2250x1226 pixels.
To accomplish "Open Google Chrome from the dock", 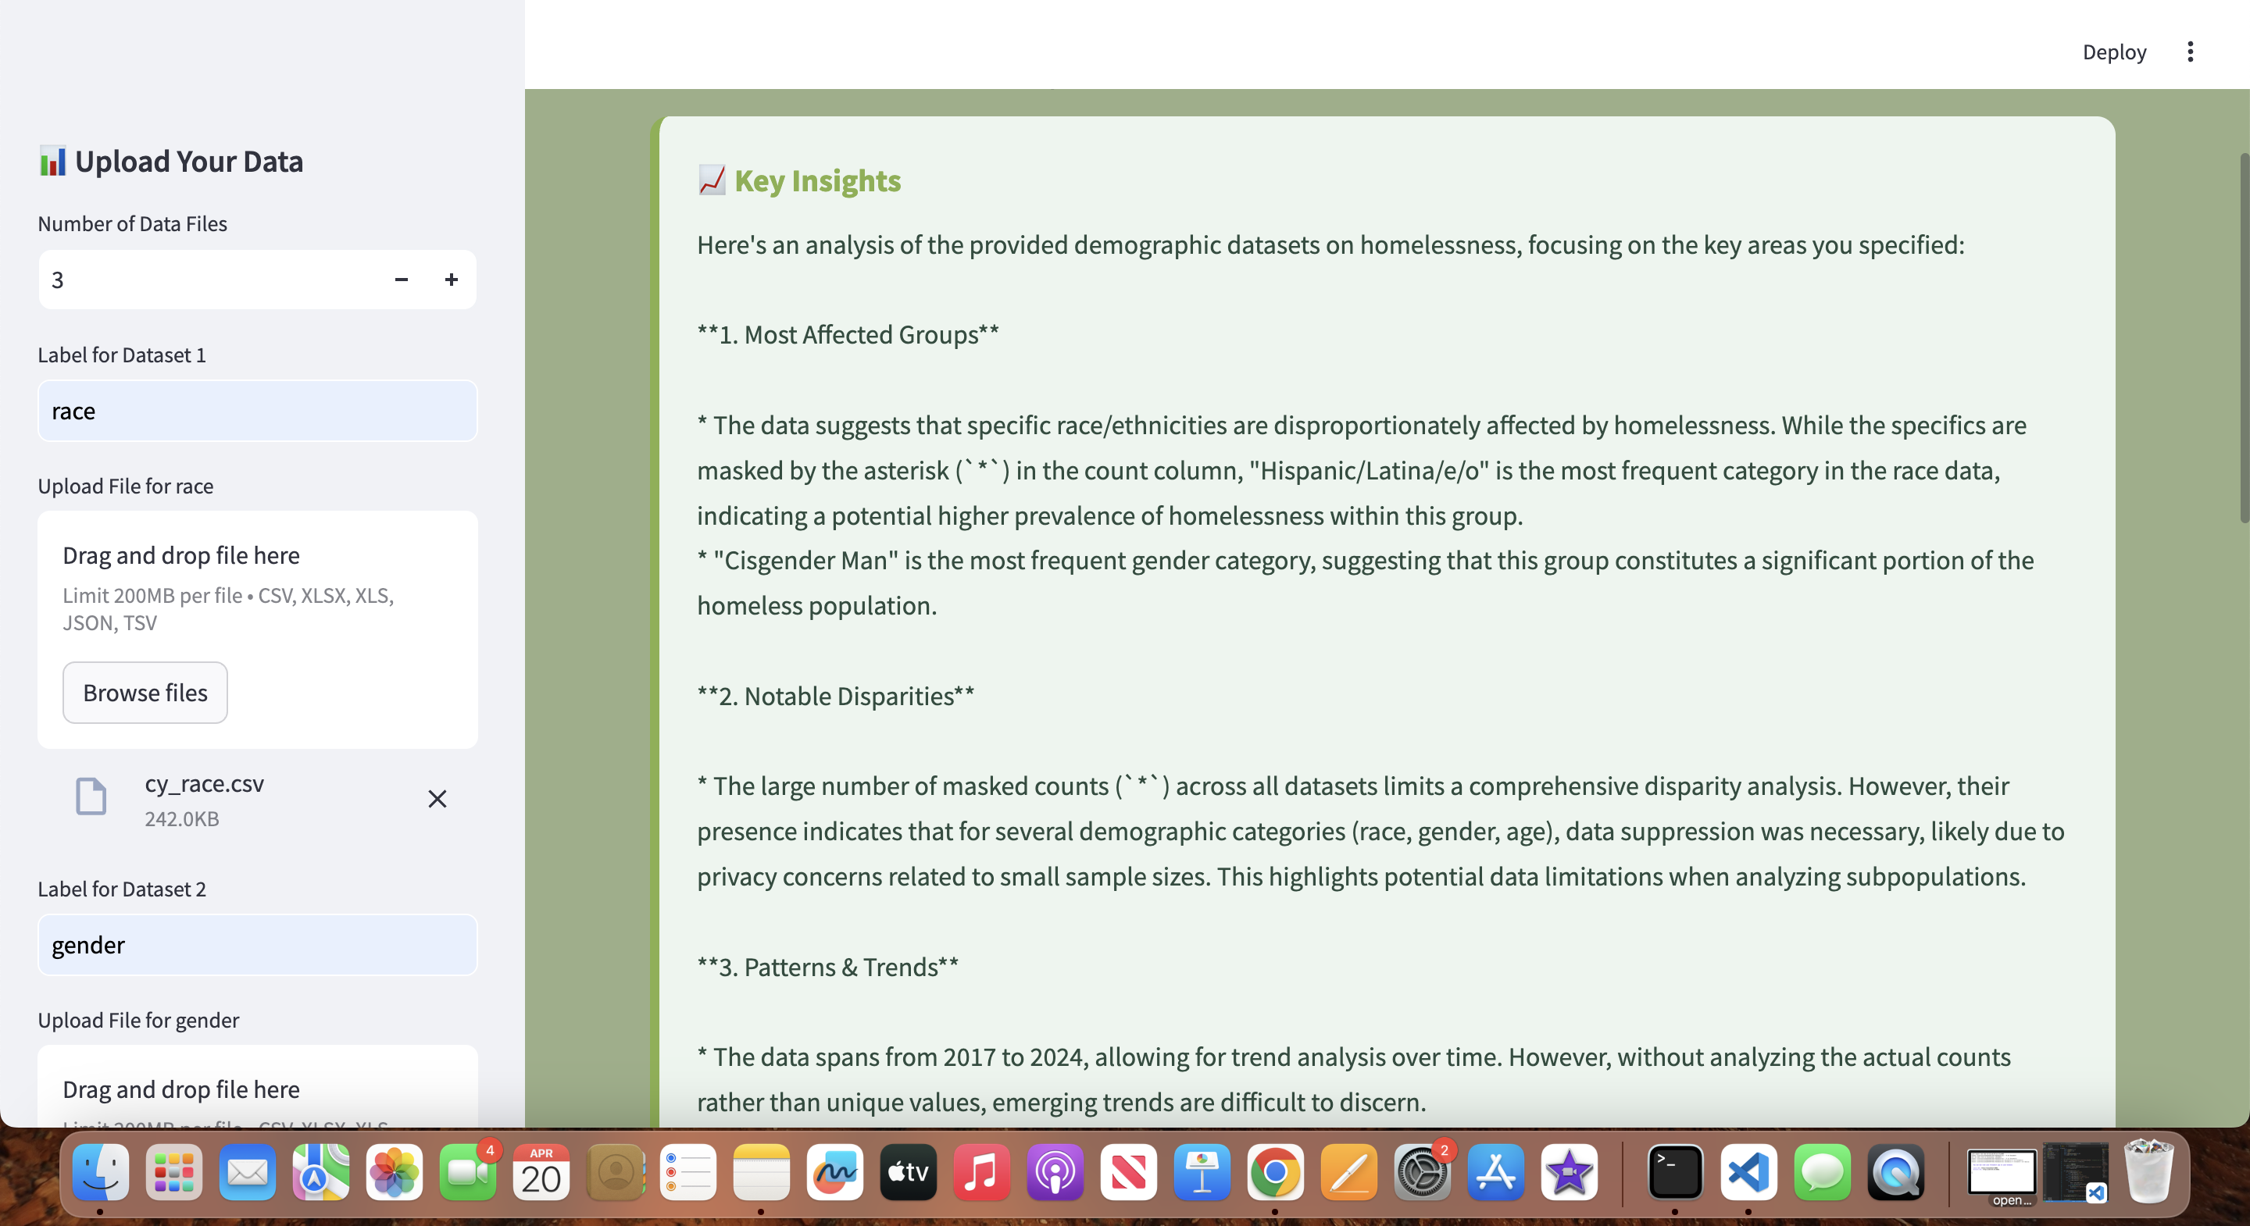I will tap(1275, 1172).
